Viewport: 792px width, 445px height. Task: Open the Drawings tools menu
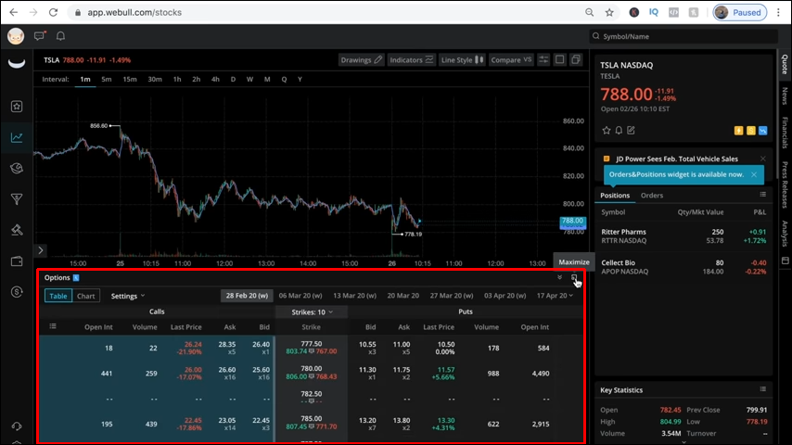[361, 59]
